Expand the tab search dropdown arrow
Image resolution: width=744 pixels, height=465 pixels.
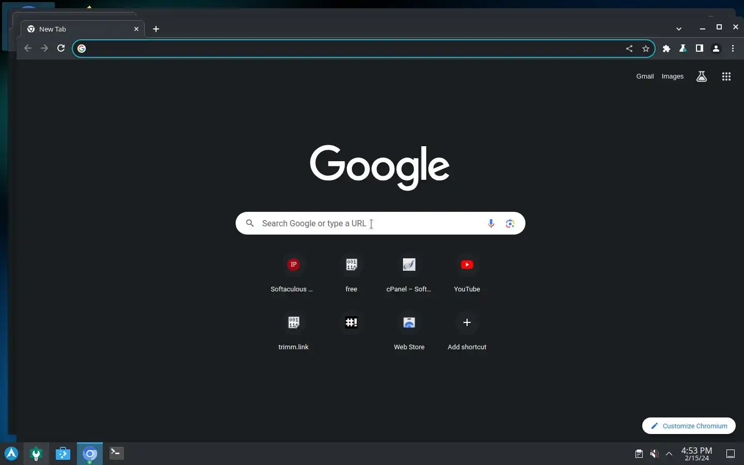click(679, 29)
